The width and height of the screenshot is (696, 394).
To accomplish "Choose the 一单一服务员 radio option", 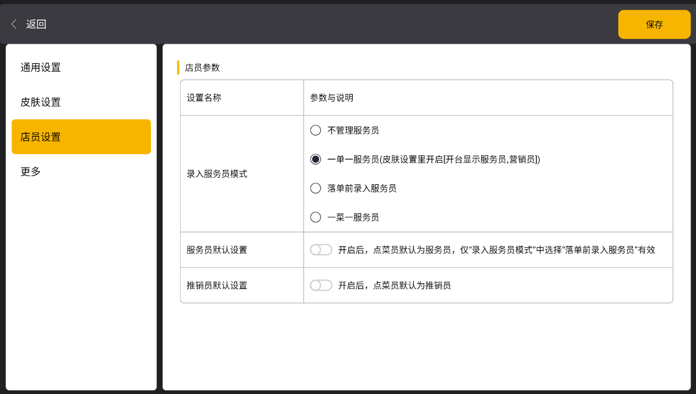I will (x=316, y=159).
